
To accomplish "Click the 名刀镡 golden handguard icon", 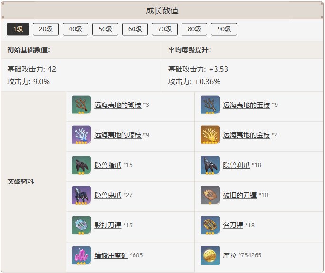I will [x=210, y=225].
